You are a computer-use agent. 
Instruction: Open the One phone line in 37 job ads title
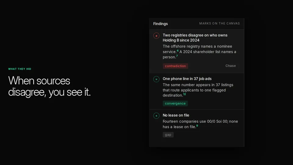pos(187,79)
